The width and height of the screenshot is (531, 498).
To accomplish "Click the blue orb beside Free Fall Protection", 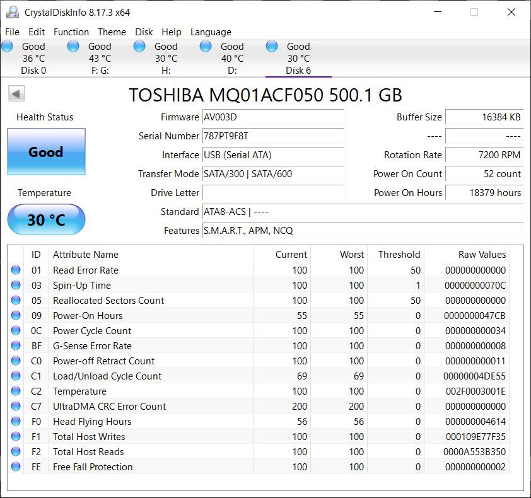I will (16, 466).
